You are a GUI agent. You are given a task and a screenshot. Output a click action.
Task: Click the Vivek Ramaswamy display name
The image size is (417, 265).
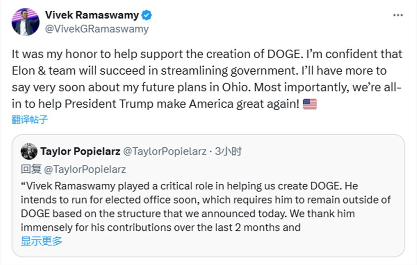[x=92, y=15]
